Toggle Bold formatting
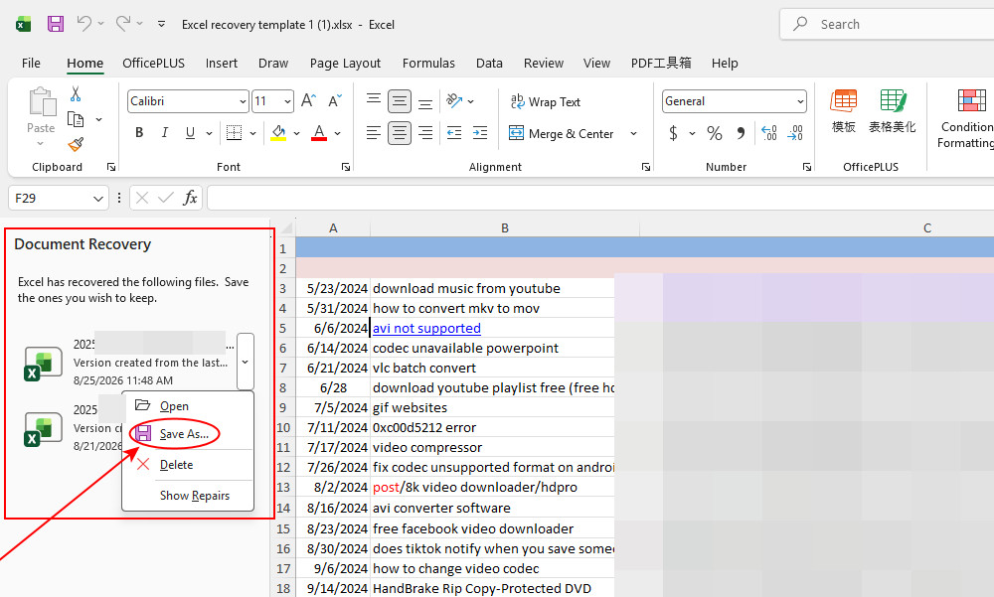The image size is (994, 597). coord(139,132)
